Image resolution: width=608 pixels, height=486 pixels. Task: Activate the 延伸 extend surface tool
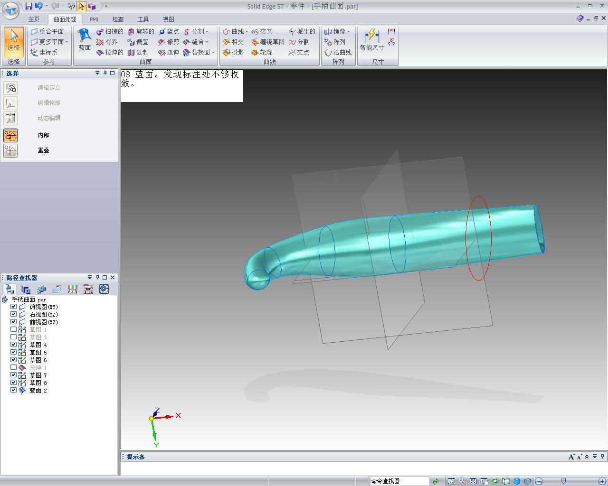(x=169, y=52)
